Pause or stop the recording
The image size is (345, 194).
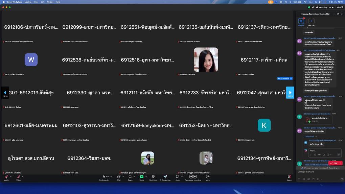pos(192,177)
